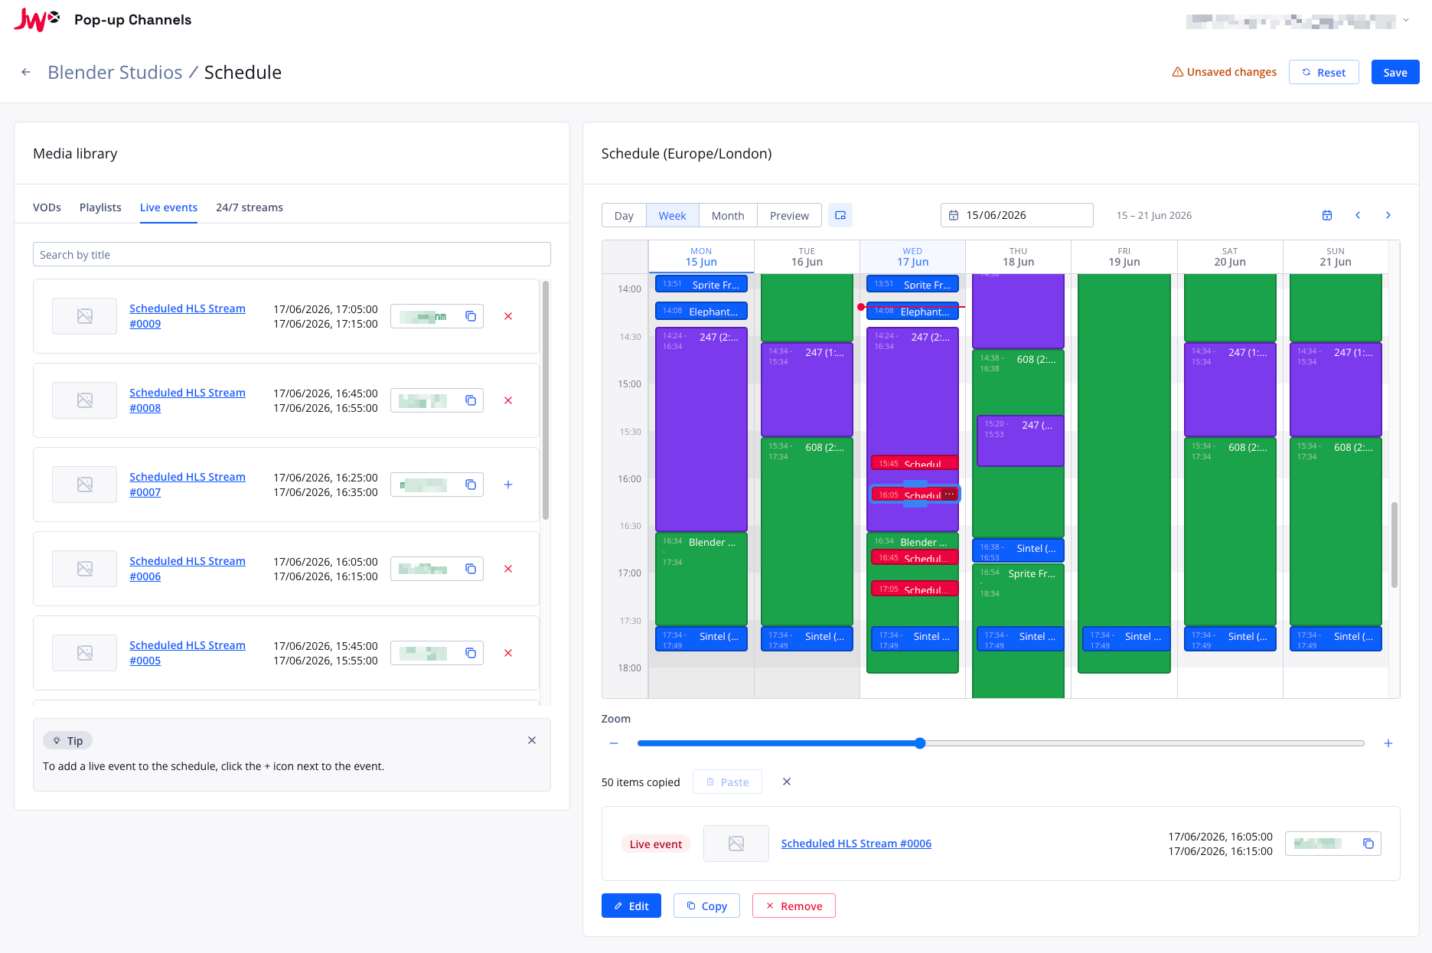Image resolution: width=1432 pixels, height=953 pixels.
Task: Click the Edit button
Action: click(x=631, y=906)
